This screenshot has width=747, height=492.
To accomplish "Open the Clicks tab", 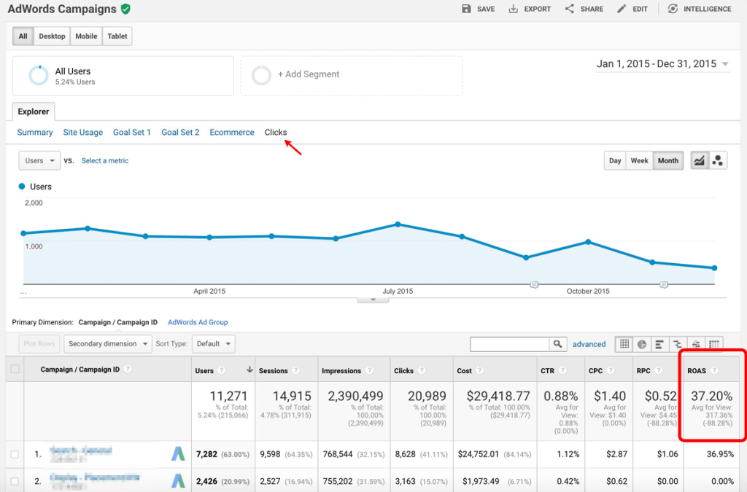I will tap(276, 132).
